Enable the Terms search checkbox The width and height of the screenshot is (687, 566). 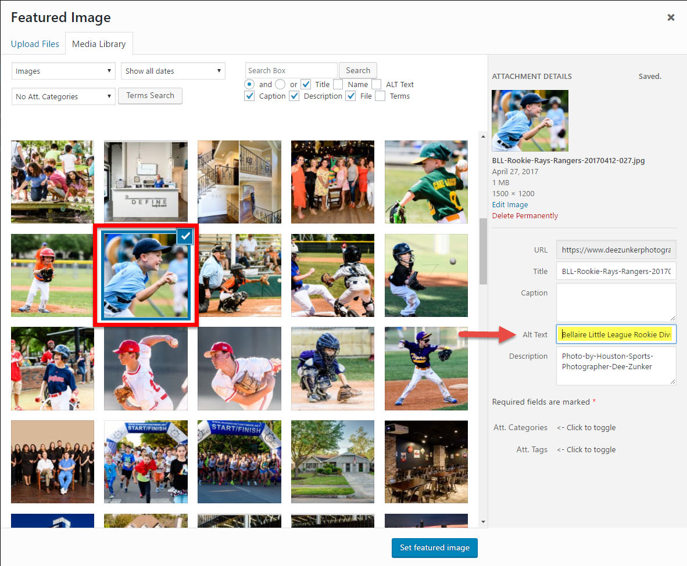click(380, 96)
